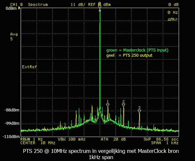Click the 'SPAN 1 kHz' readout
195x161 pixels.
[165, 143]
